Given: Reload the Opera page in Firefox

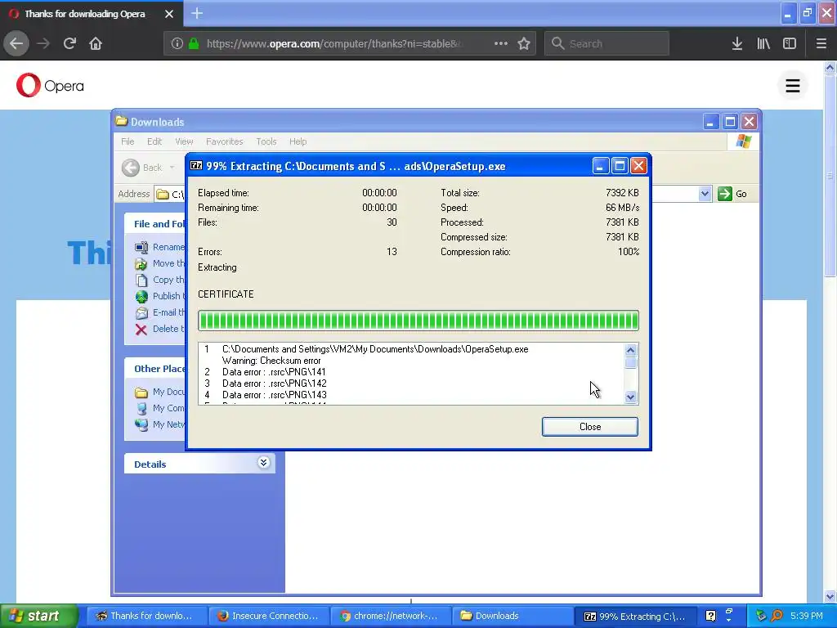Looking at the screenshot, I should (x=69, y=43).
